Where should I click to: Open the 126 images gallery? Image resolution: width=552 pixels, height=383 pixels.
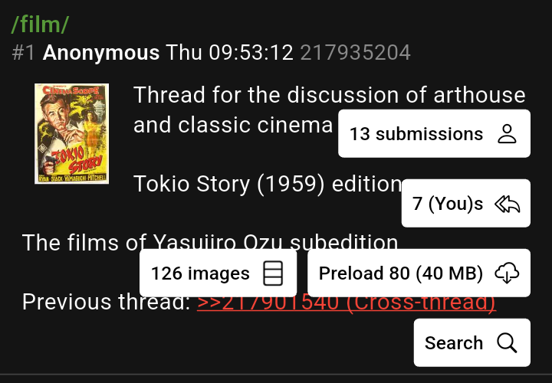(x=218, y=273)
